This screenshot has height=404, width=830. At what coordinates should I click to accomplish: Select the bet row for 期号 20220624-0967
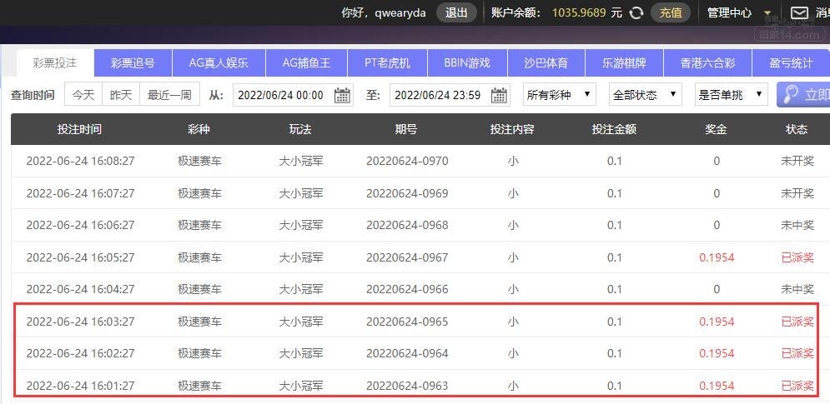pyautogui.click(x=420, y=257)
